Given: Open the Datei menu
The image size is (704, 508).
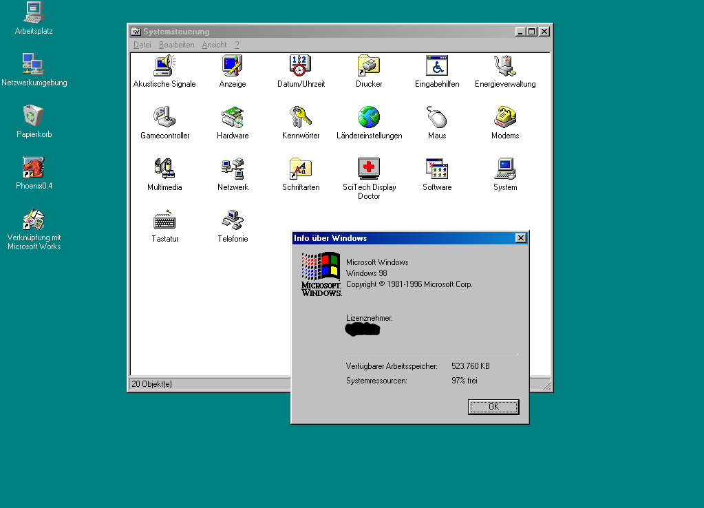Looking at the screenshot, I should (x=142, y=45).
